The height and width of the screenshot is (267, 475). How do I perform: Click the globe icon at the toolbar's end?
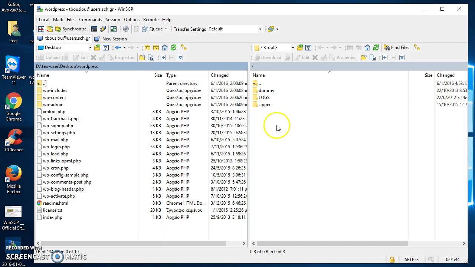point(271,29)
